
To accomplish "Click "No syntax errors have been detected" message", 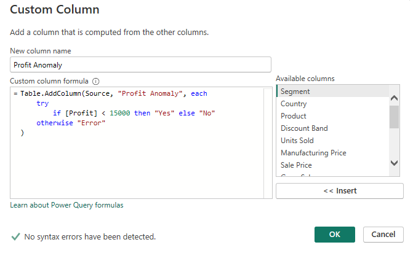I will click(90, 236).
